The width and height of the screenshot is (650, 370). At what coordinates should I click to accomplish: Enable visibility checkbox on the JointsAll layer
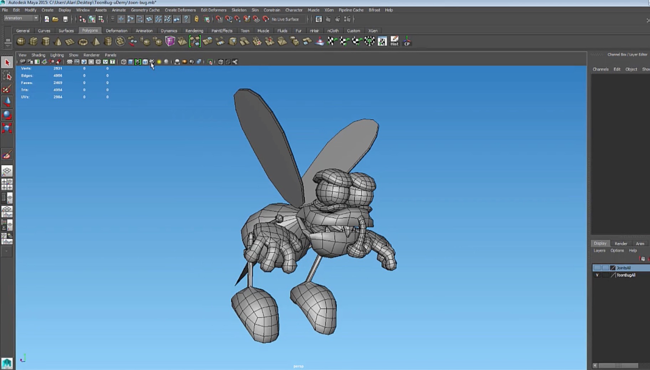pyautogui.click(x=597, y=267)
